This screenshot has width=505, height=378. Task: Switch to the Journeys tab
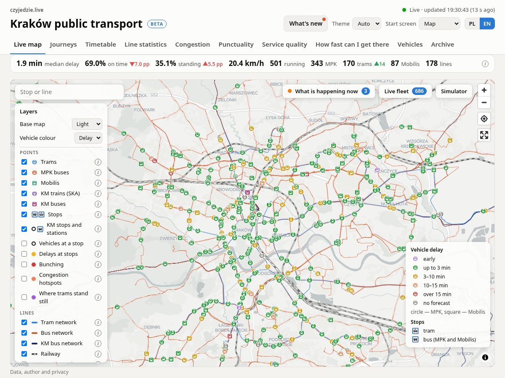pos(64,45)
